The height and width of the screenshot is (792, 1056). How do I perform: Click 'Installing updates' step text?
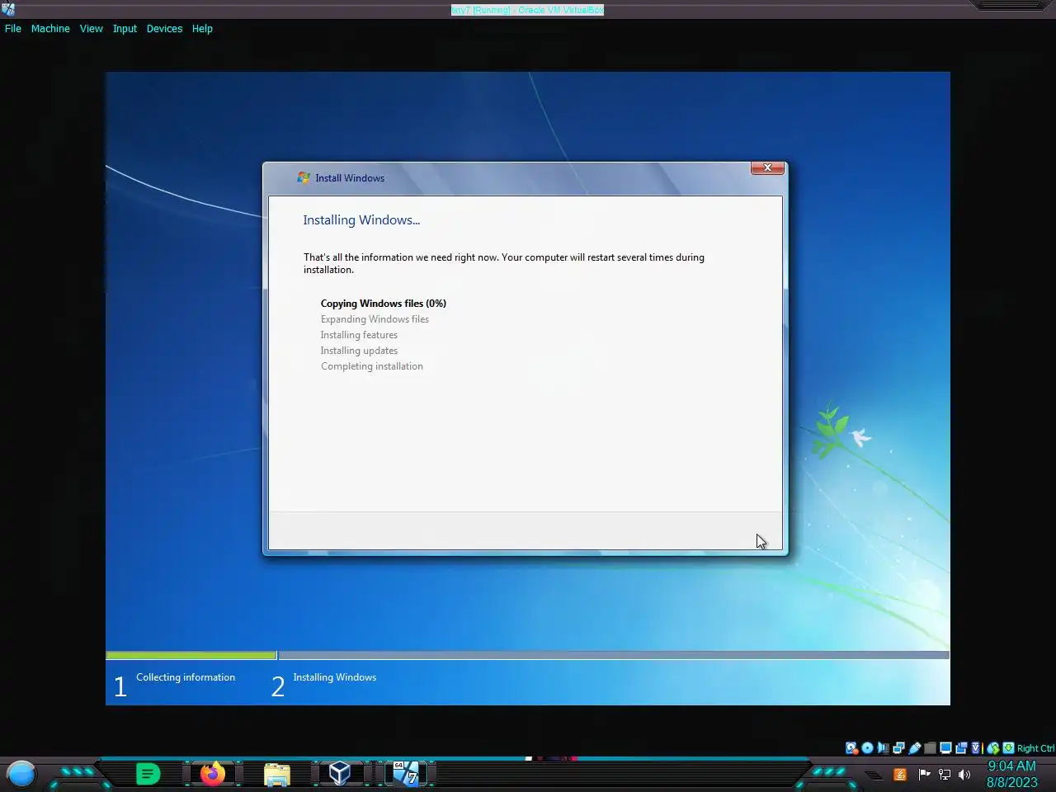(359, 351)
